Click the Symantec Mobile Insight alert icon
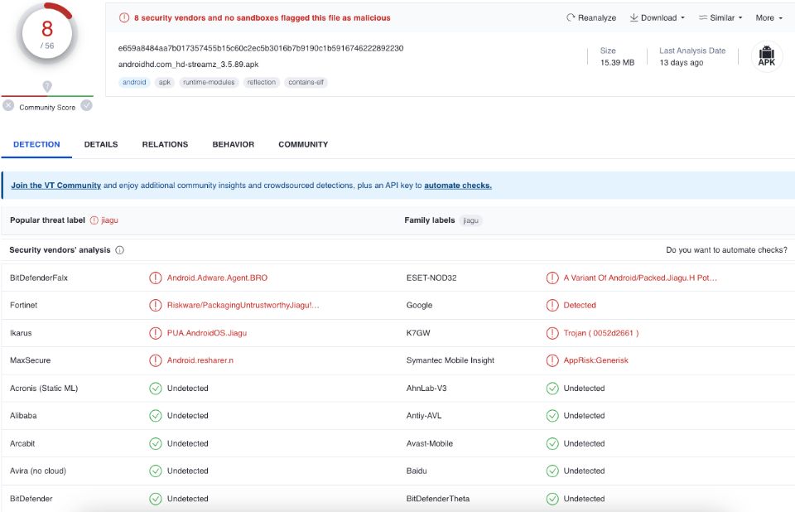Image resolution: width=795 pixels, height=512 pixels. [552, 360]
